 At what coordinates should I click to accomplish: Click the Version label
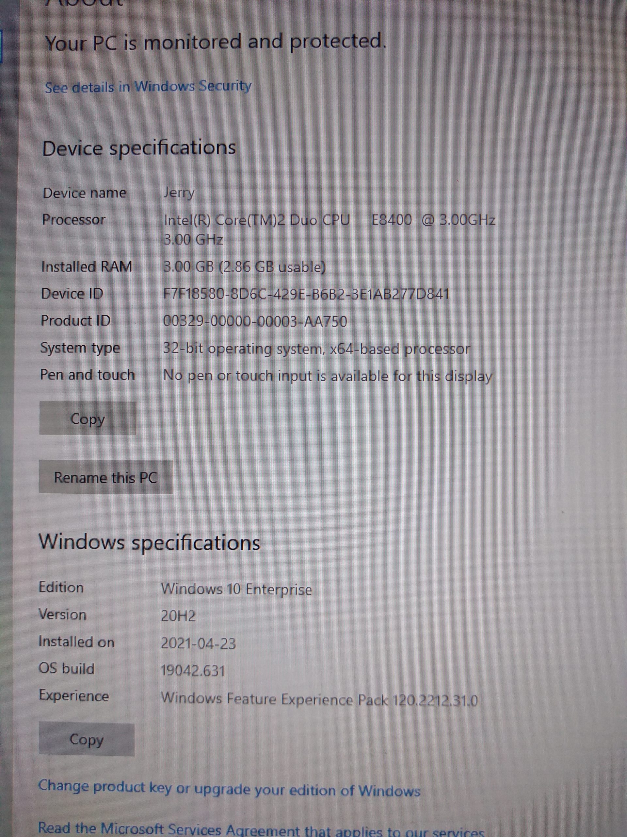pyautogui.click(x=63, y=614)
